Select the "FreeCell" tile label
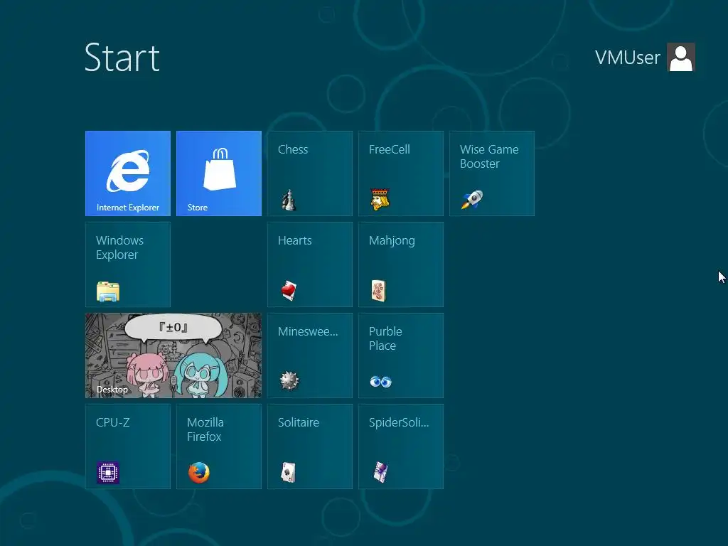The width and height of the screenshot is (728, 546). pyautogui.click(x=389, y=149)
